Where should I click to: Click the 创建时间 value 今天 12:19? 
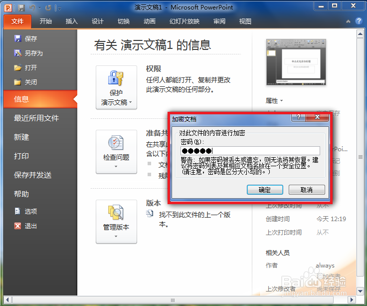coord(331,219)
